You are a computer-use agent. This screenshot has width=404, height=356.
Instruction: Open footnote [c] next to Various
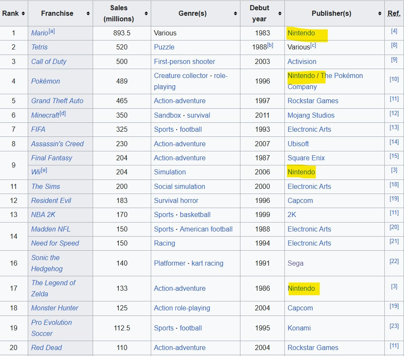[x=313, y=45]
